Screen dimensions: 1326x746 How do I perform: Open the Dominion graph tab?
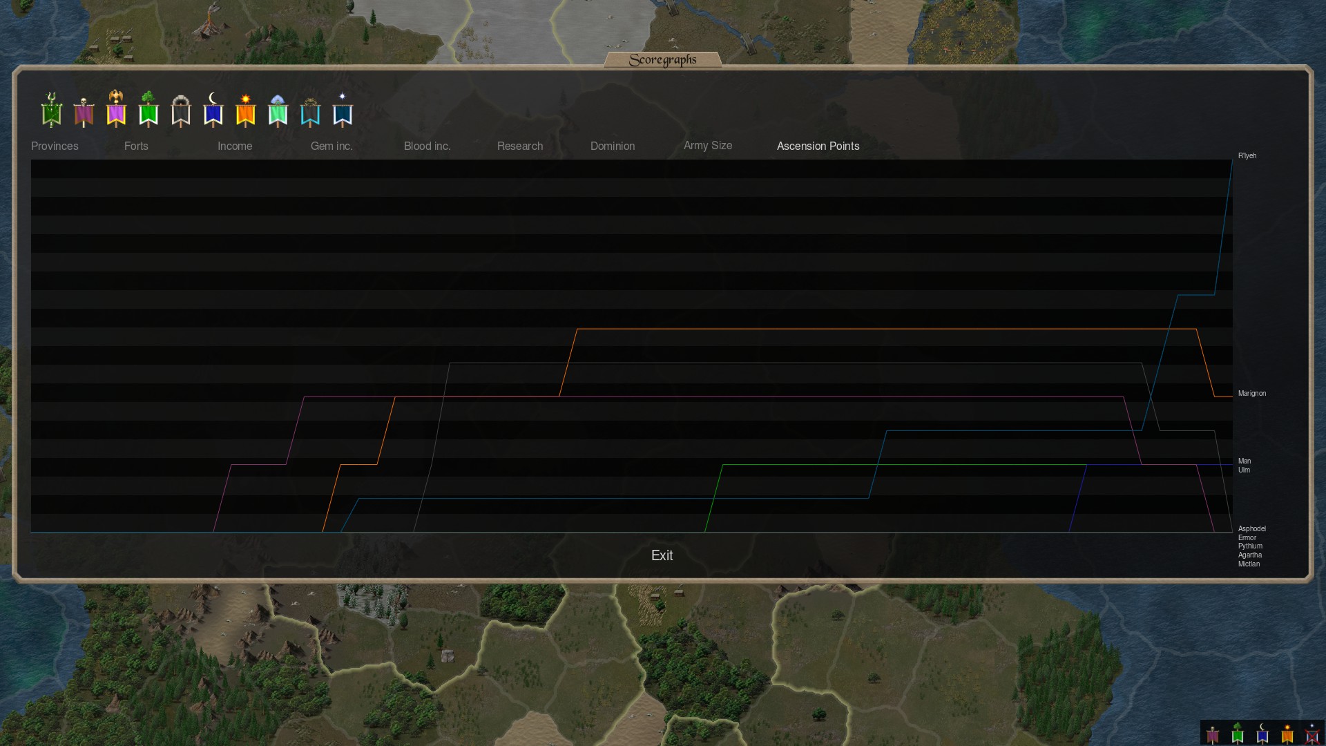(x=613, y=146)
